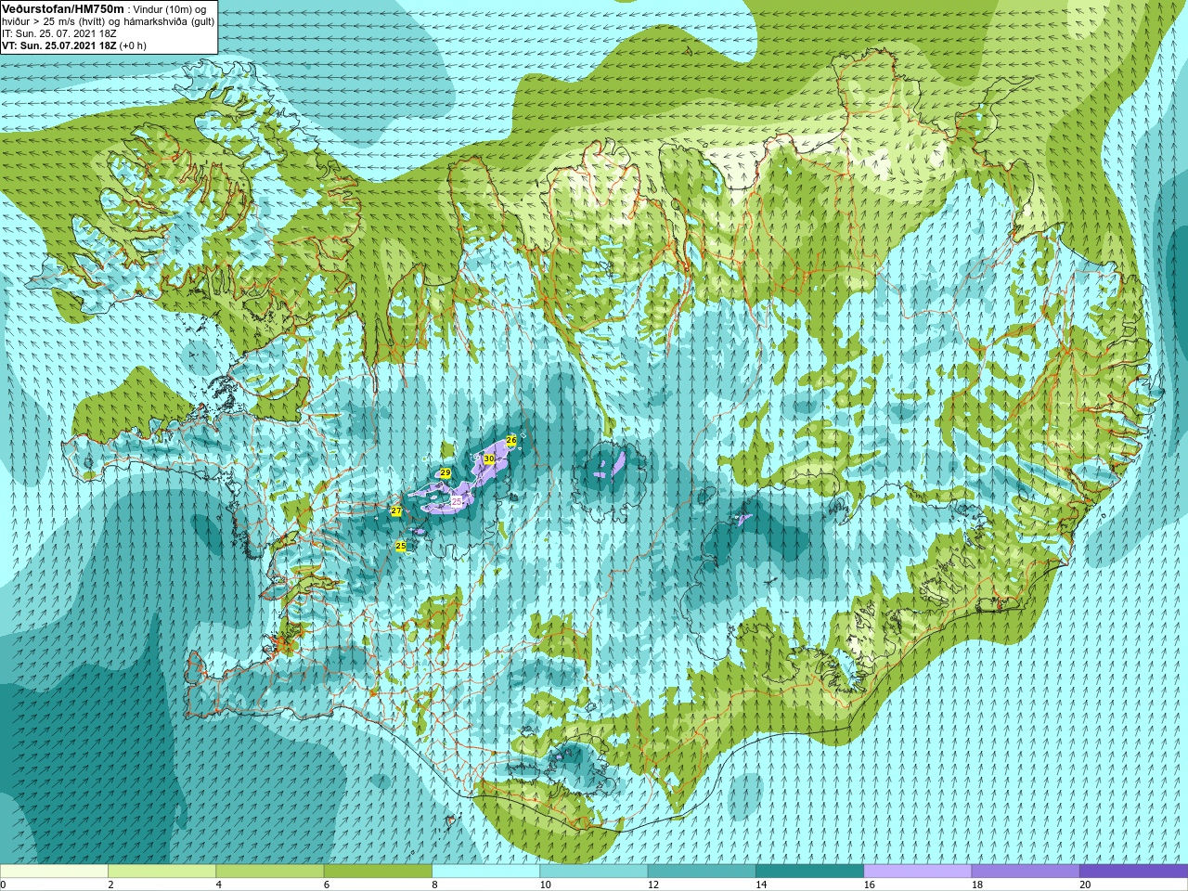Click the legend tick label 2

(x=110, y=885)
